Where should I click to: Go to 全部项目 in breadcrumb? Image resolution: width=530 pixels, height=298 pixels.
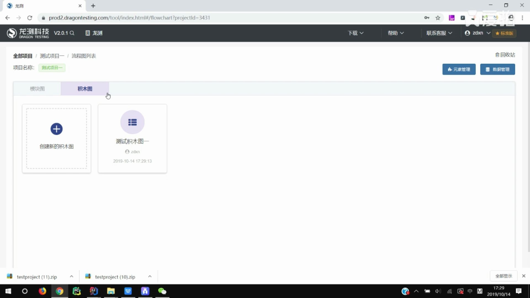pos(23,56)
